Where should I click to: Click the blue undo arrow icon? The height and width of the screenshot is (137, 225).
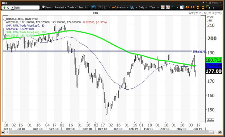pyautogui.click(x=94, y=7)
